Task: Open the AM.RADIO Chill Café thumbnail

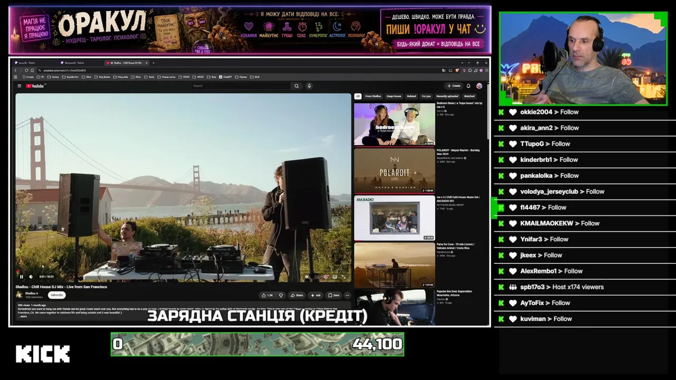Action: [x=395, y=218]
